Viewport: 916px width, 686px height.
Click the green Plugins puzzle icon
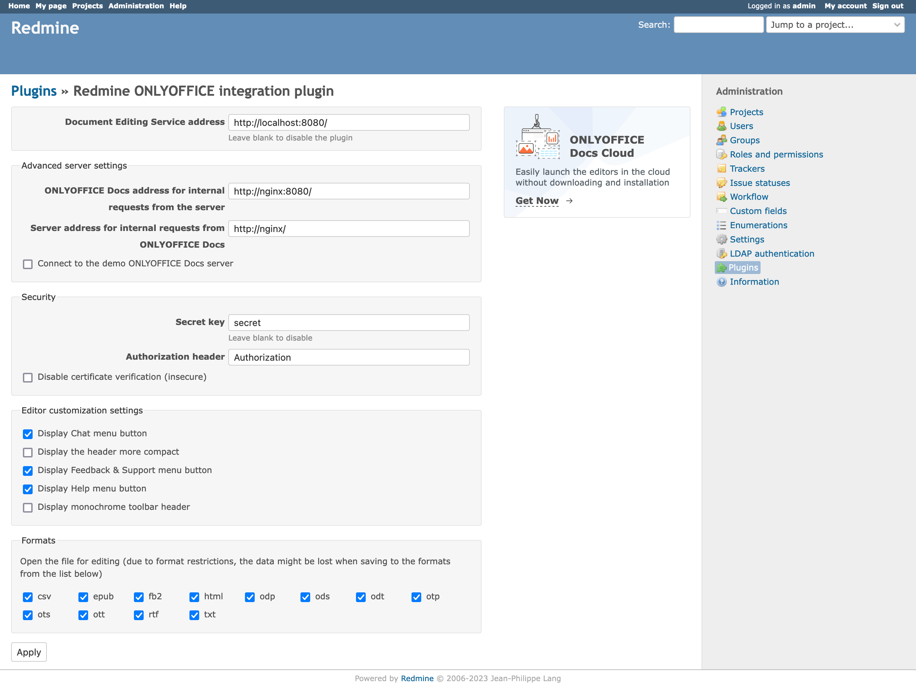click(721, 267)
